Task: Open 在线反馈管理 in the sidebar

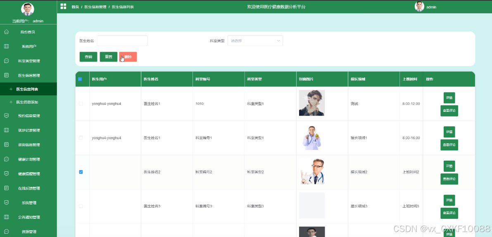Action: point(29,188)
